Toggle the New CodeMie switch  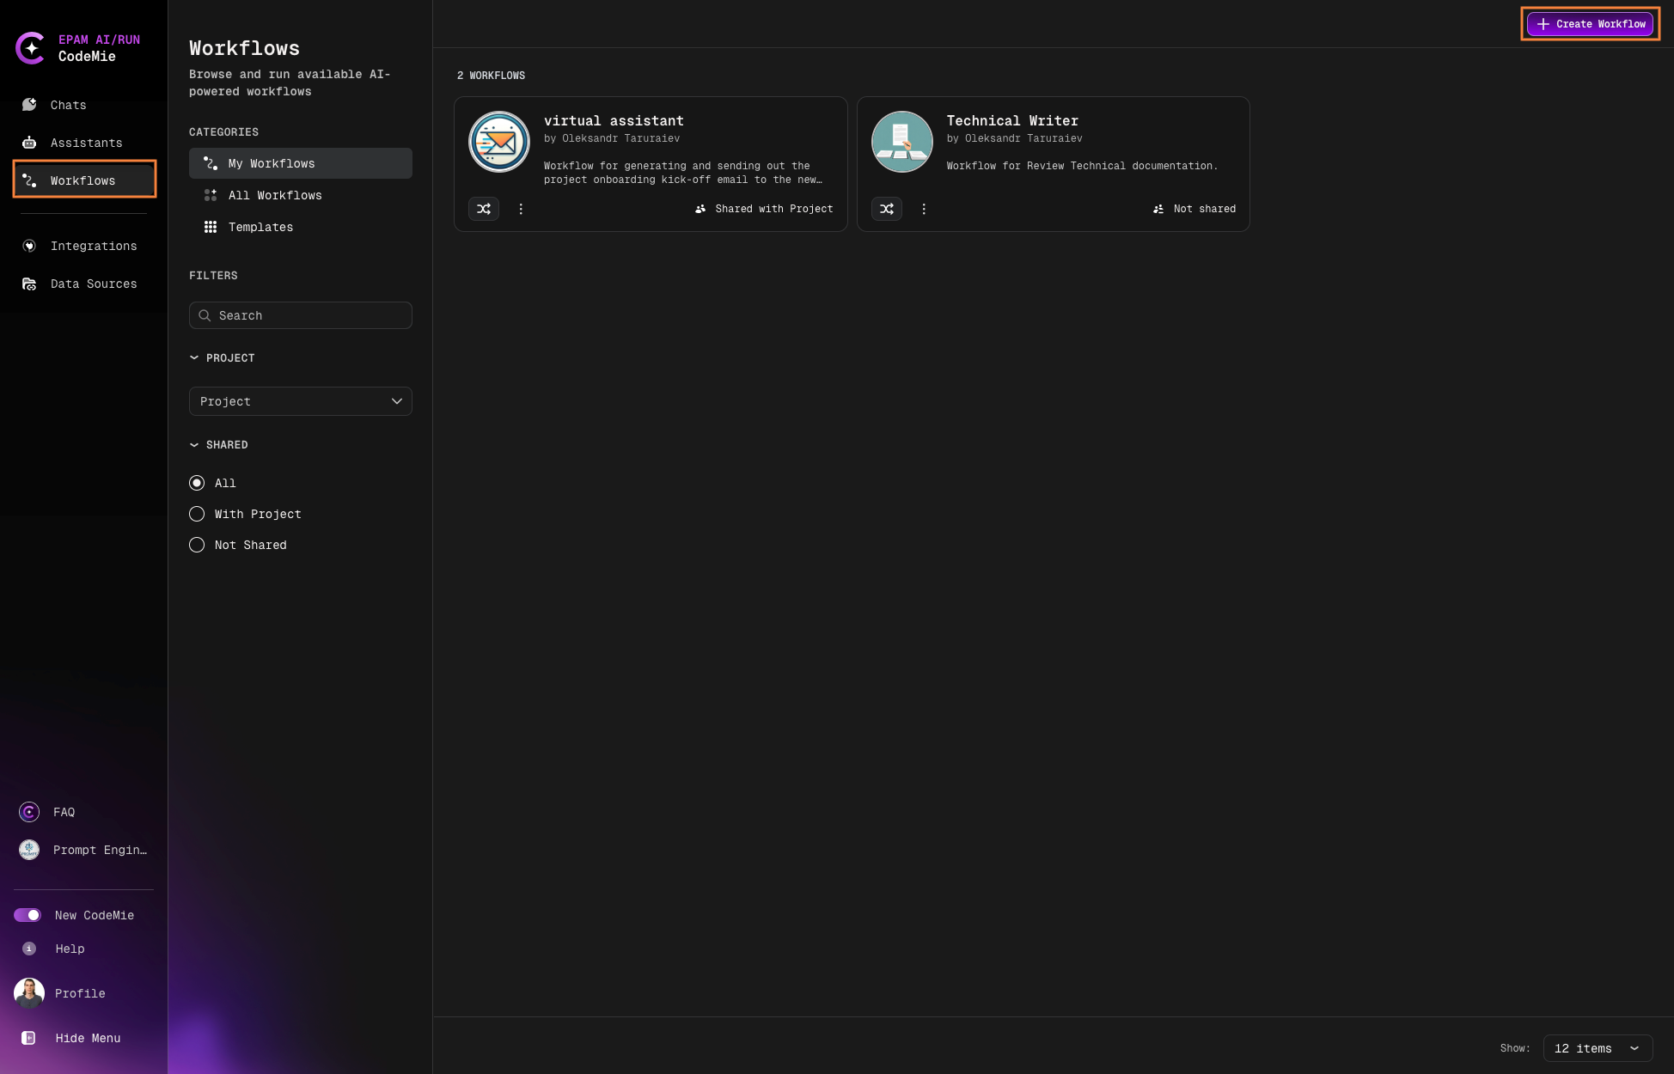(28, 915)
